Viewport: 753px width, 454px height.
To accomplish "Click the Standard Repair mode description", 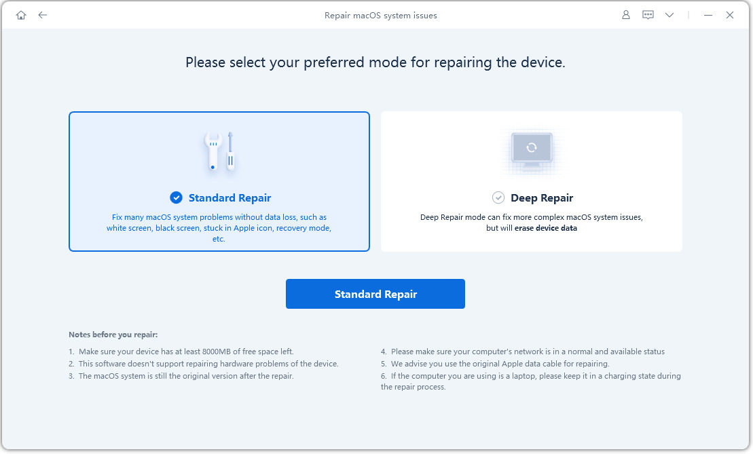I will pos(219,228).
